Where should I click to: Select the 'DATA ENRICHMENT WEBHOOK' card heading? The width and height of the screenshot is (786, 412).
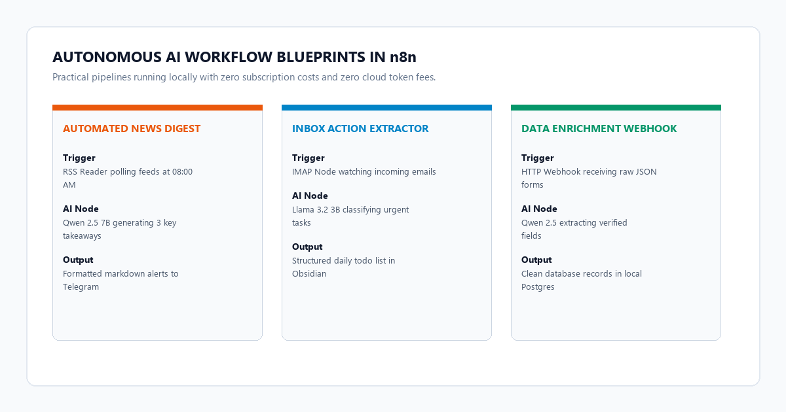[x=599, y=129]
